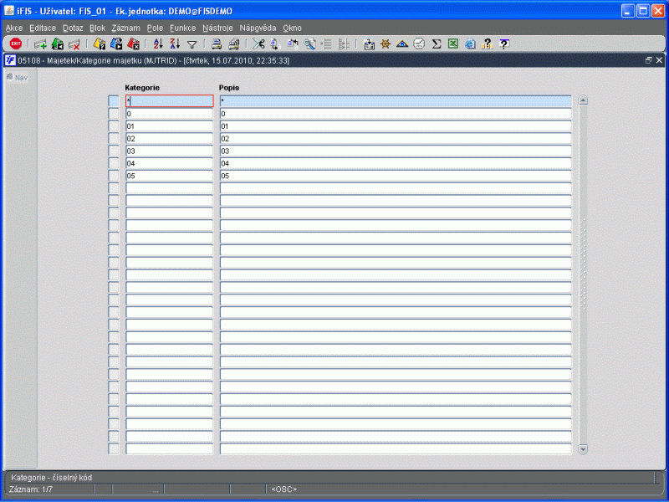Click the printer icon
The image size is (669, 502).
(217, 44)
